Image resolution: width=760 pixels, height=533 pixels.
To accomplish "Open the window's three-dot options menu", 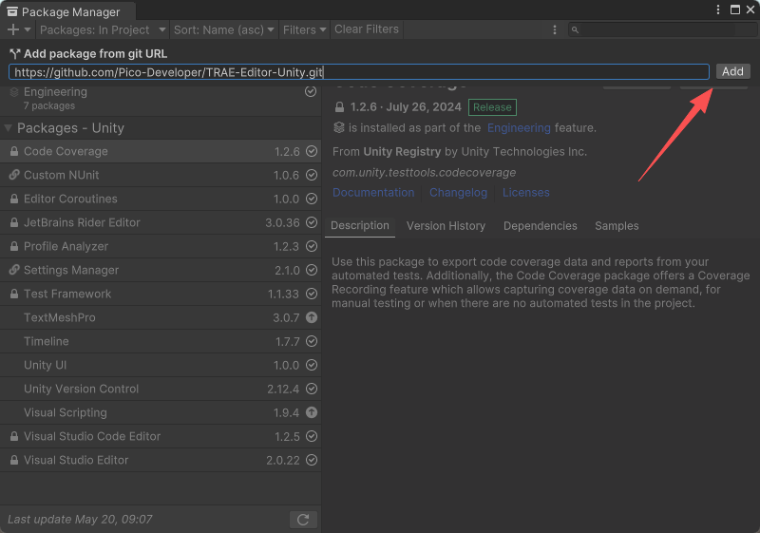I will point(718,10).
